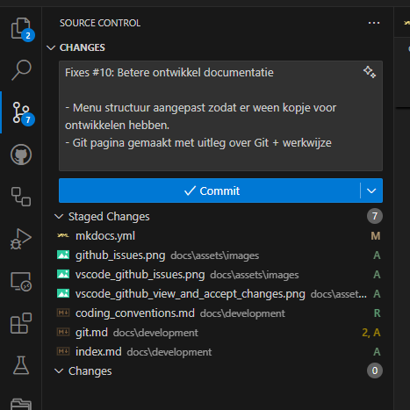410x410 pixels.
Task: Click image icon next to vscode_github_issues.png
Action: coord(63,274)
